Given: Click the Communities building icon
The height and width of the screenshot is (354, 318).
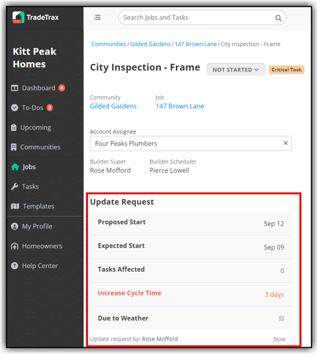Looking at the screenshot, I should (14, 147).
